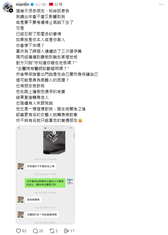Click the chat message 因為經痛嗎

point(33,200)
